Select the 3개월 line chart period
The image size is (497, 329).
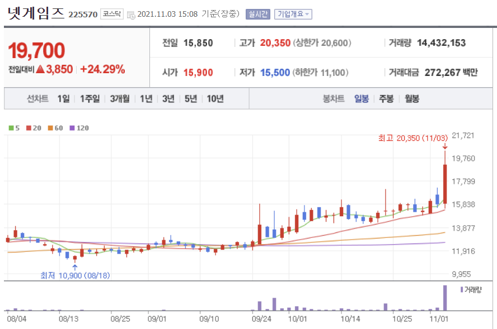click(120, 99)
